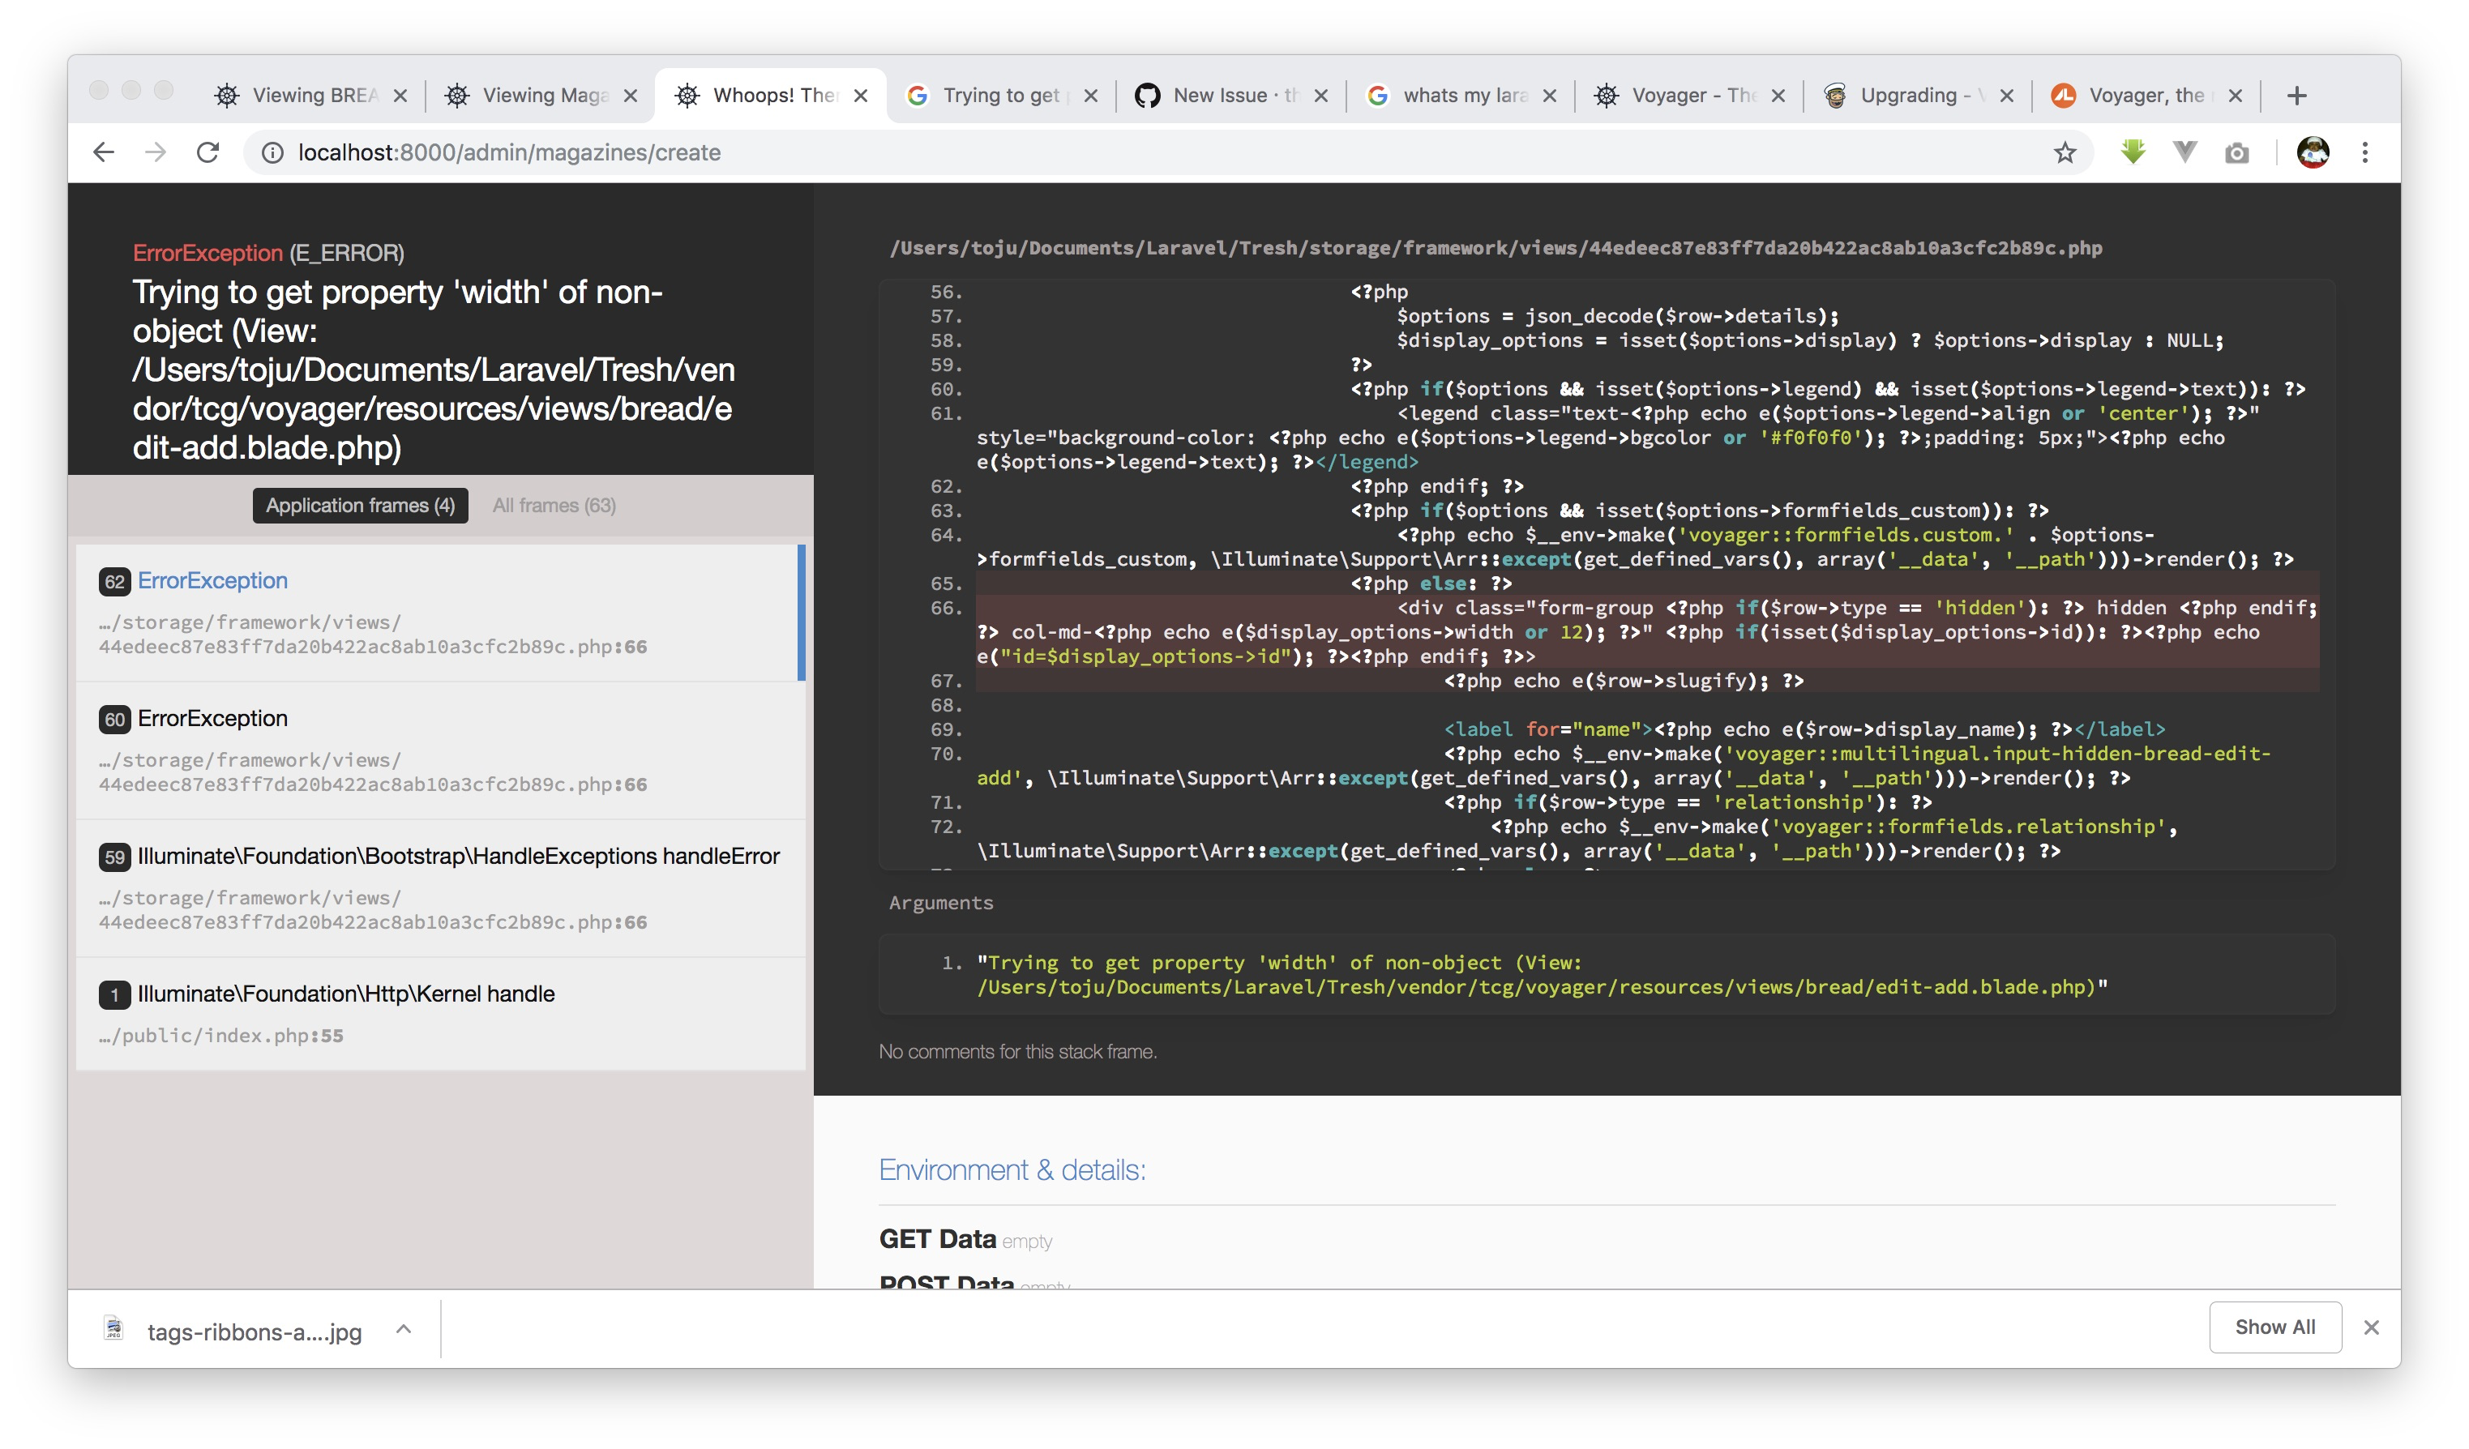Switch to 'Trying to get' Google tab
This screenshot has width=2469, height=1449.
click(x=1001, y=95)
